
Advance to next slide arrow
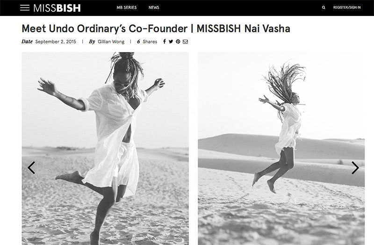coord(355,167)
